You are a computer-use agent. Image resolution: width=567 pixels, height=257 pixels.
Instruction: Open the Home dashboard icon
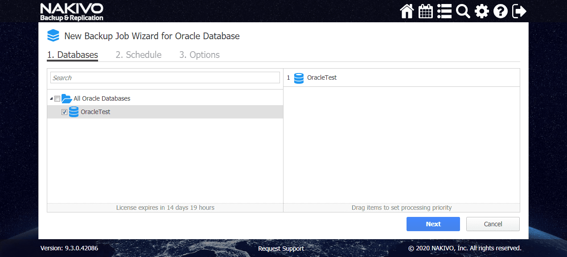point(407,11)
